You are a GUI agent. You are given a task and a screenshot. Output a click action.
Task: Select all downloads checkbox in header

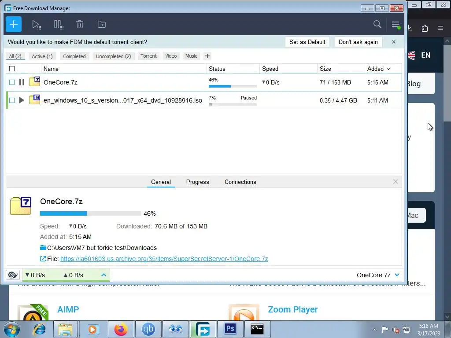pyautogui.click(x=12, y=69)
